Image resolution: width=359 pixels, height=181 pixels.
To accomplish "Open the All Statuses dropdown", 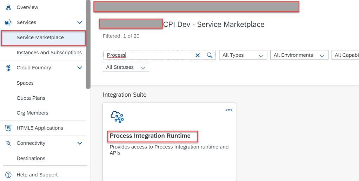I will point(126,67).
